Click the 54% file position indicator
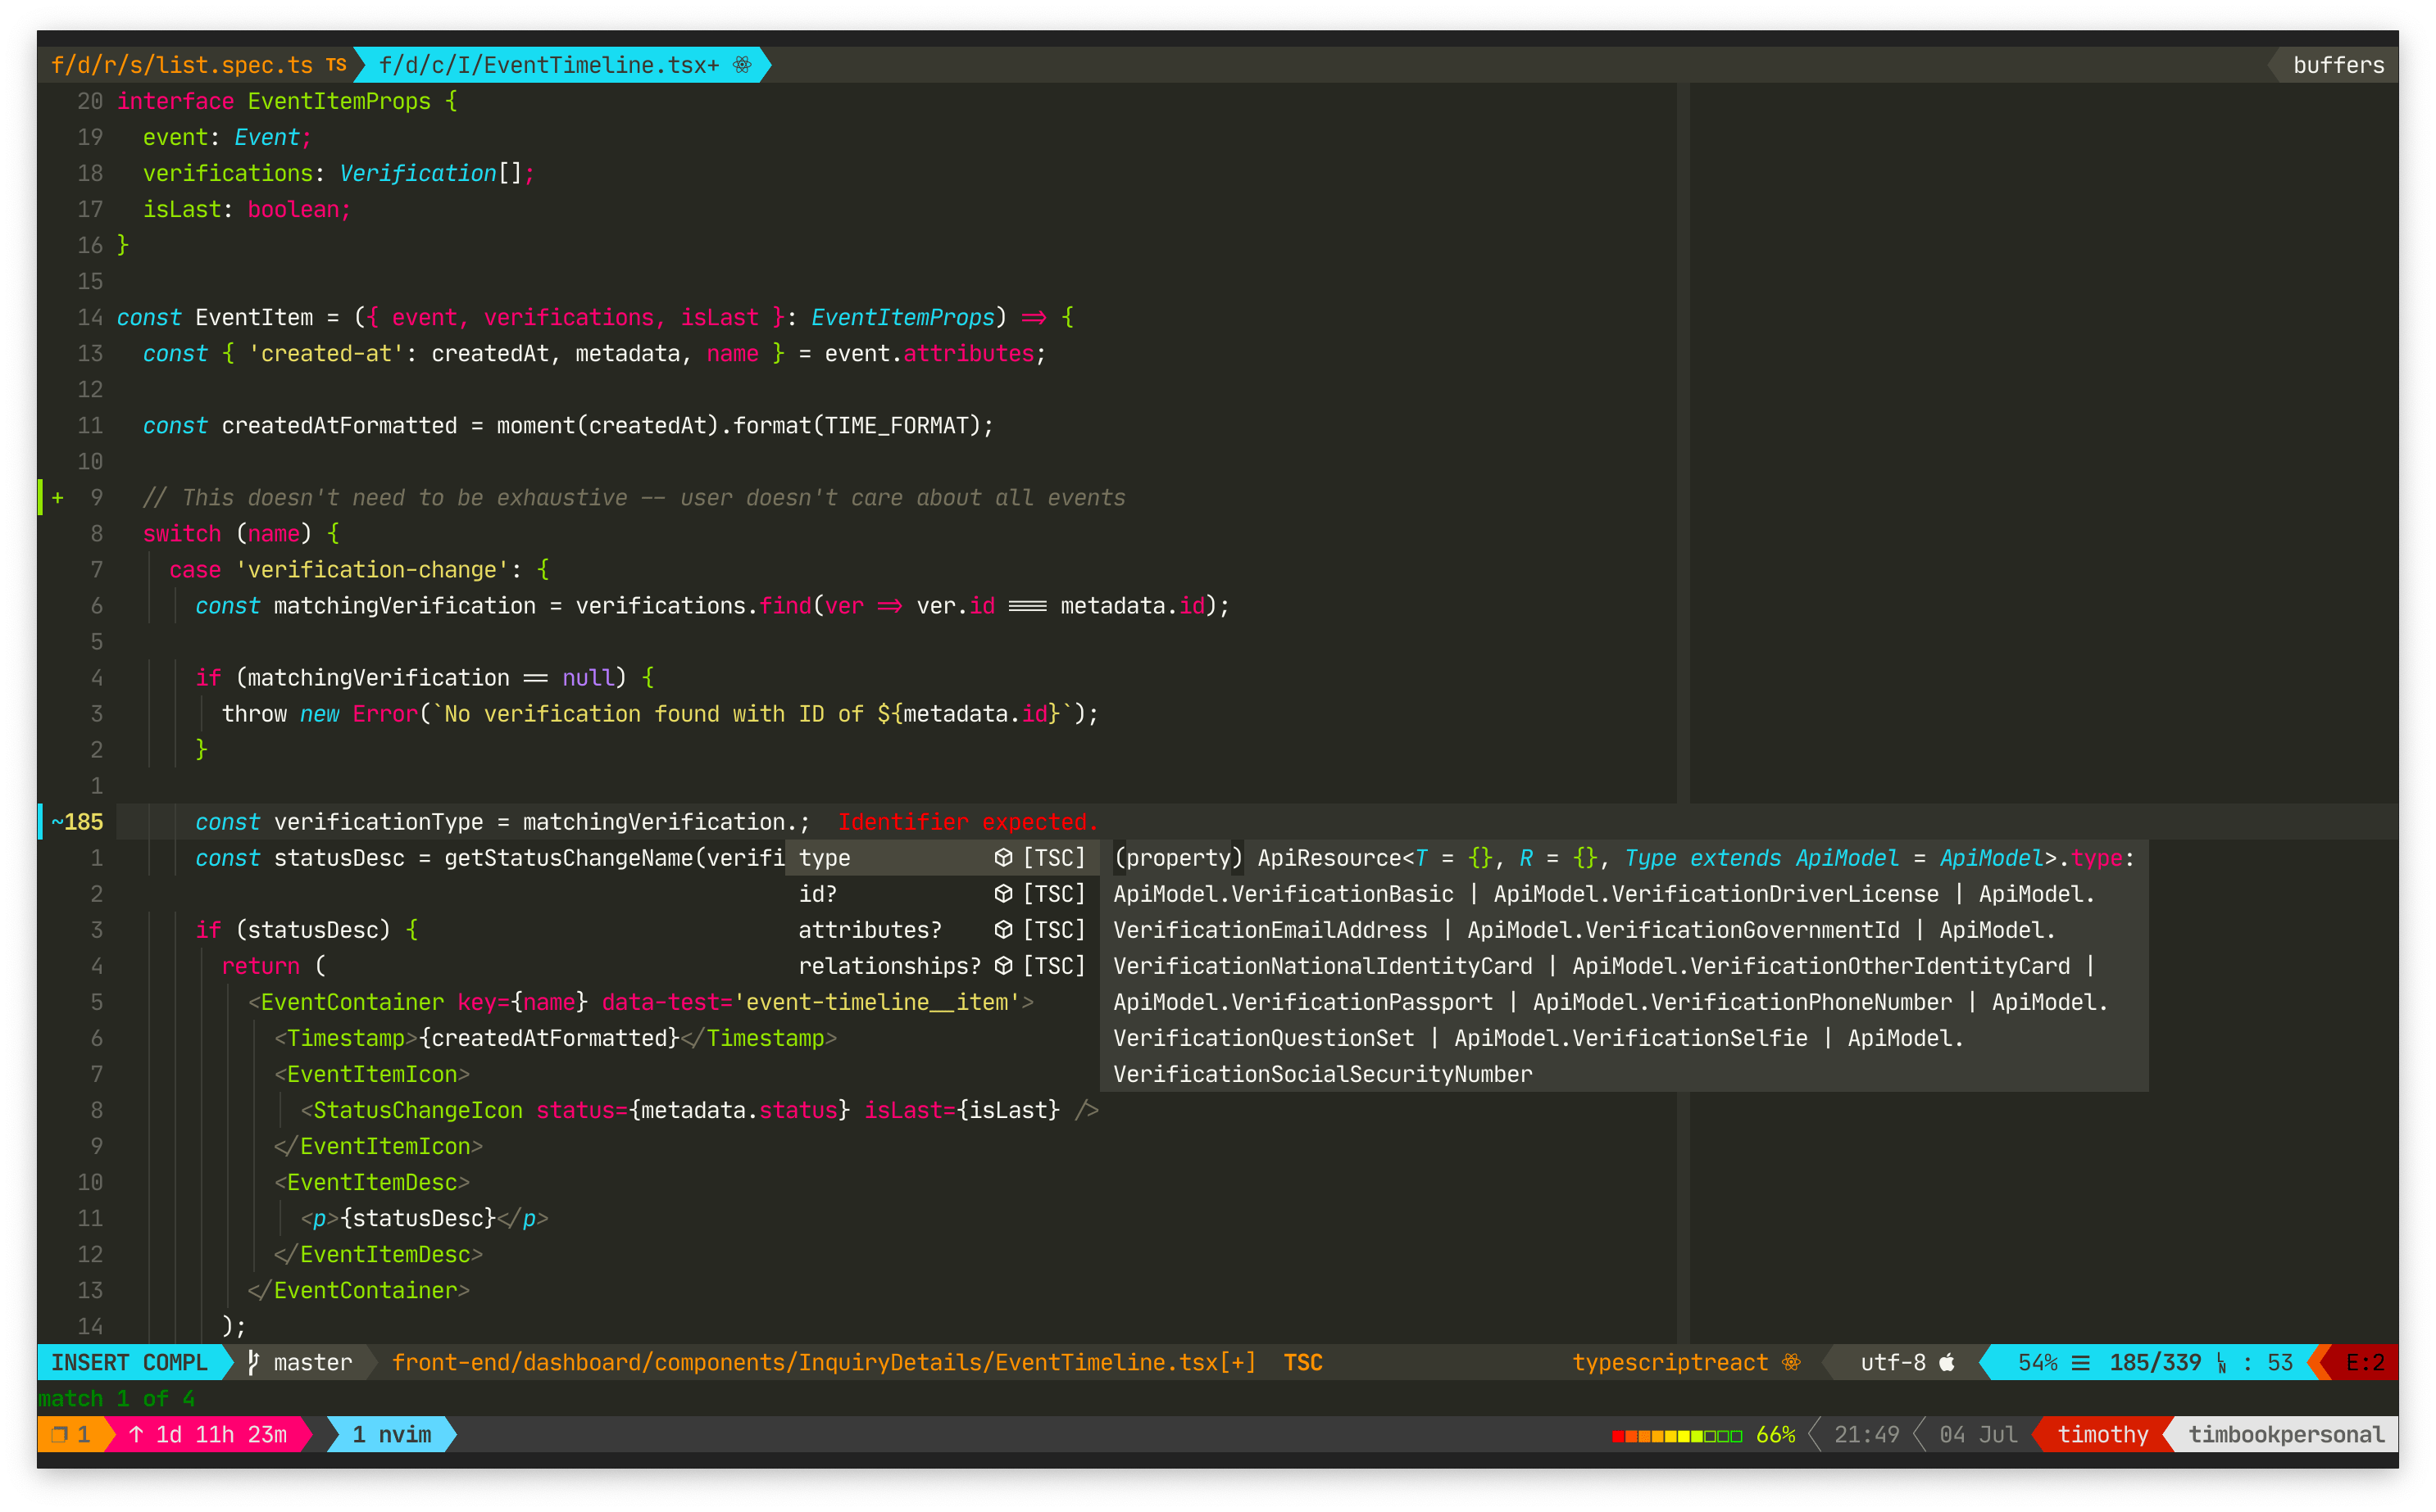 pyautogui.click(x=2037, y=1362)
